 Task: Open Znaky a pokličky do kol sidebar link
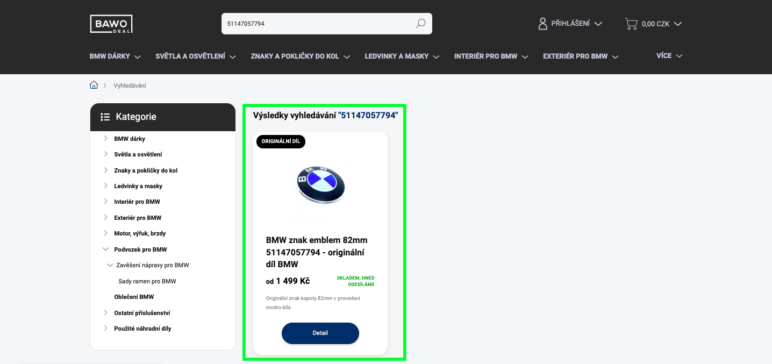[x=146, y=170]
